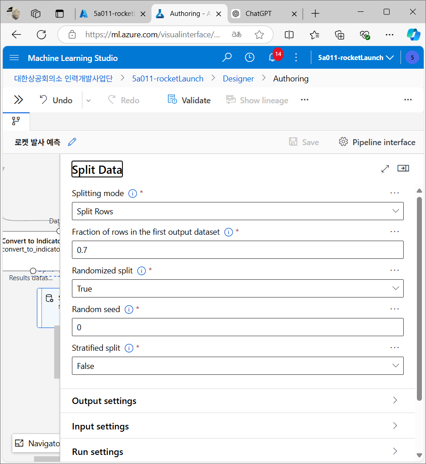Go to the Designer breadcrumb link
The width and height of the screenshot is (426, 464).
pos(238,79)
